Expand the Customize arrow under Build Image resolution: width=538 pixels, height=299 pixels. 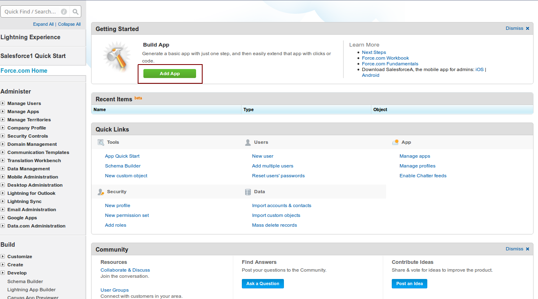(3, 257)
